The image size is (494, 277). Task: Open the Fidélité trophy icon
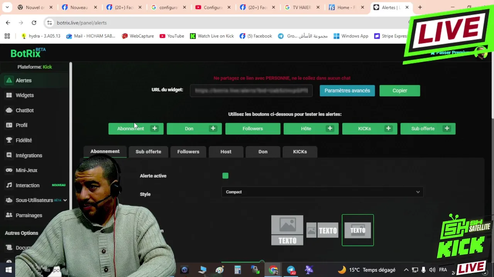pos(8,140)
